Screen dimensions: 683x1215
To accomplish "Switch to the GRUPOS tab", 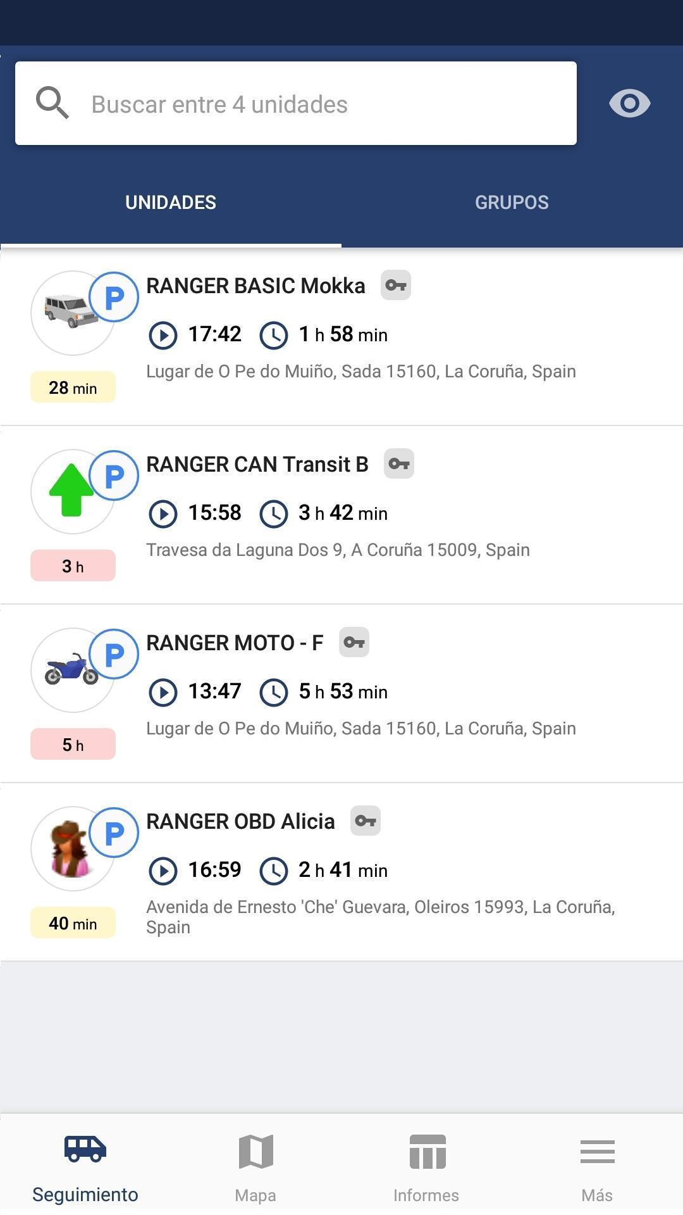I will [x=512, y=203].
